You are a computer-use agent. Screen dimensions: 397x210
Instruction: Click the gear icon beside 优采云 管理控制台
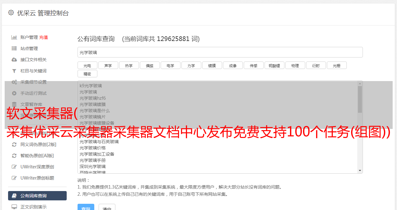click(11, 13)
